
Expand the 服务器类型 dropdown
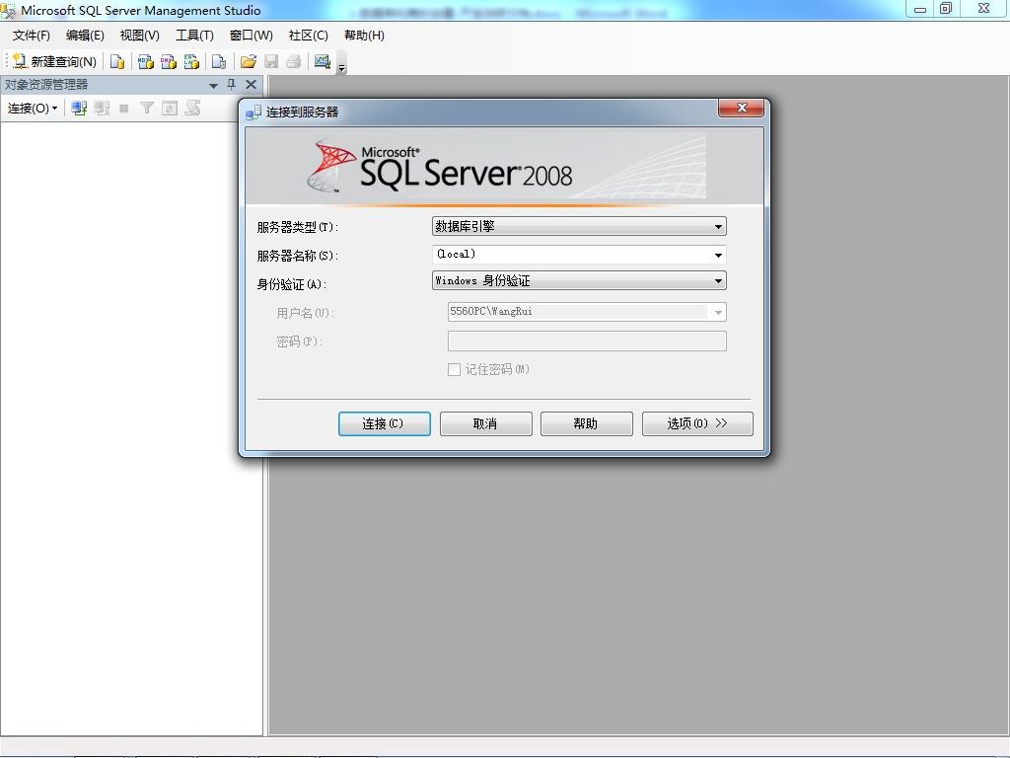pyautogui.click(x=718, y=226)
